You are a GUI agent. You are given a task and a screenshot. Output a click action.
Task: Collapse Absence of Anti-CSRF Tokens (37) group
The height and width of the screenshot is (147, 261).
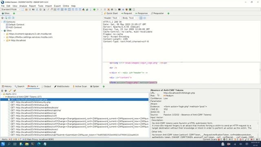(4, 97)
